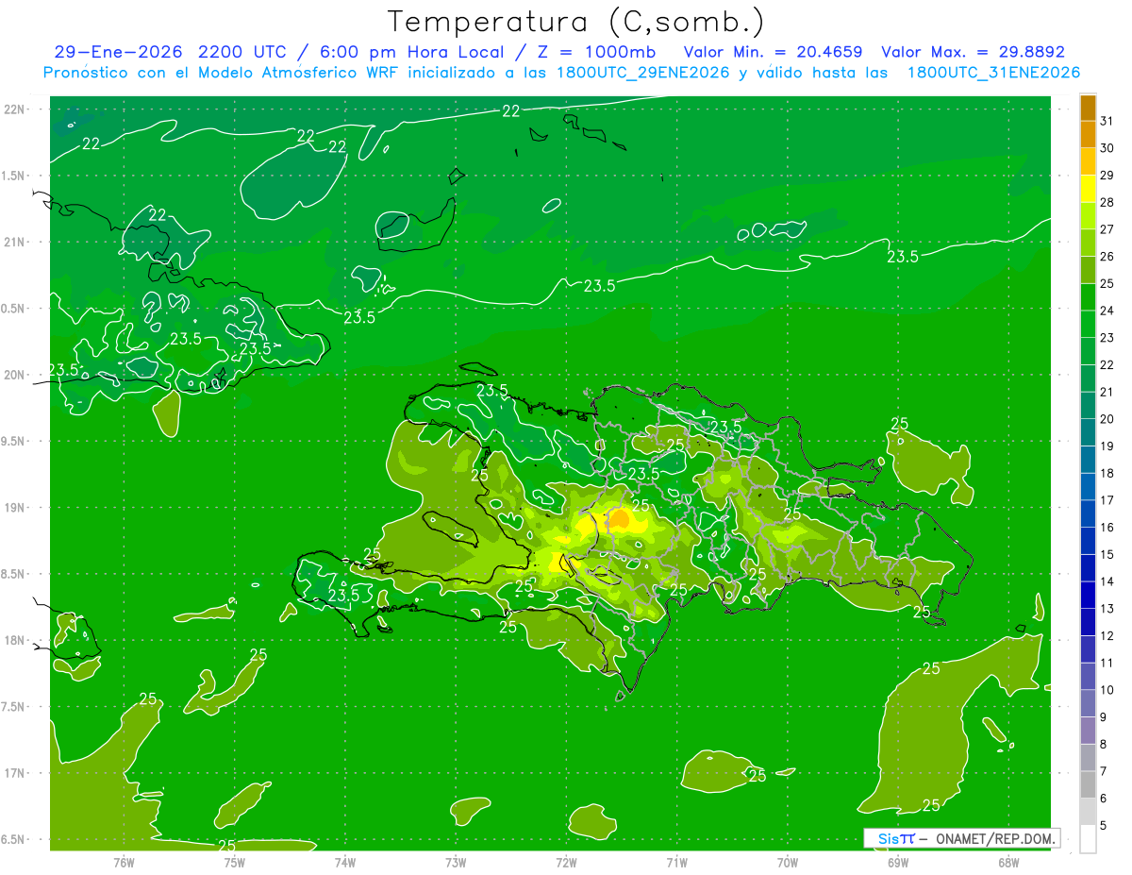This screenshot has height=875, width=1132.
Task: Click the colorbar tick label '15'
Action: [x=1107, y=555]
